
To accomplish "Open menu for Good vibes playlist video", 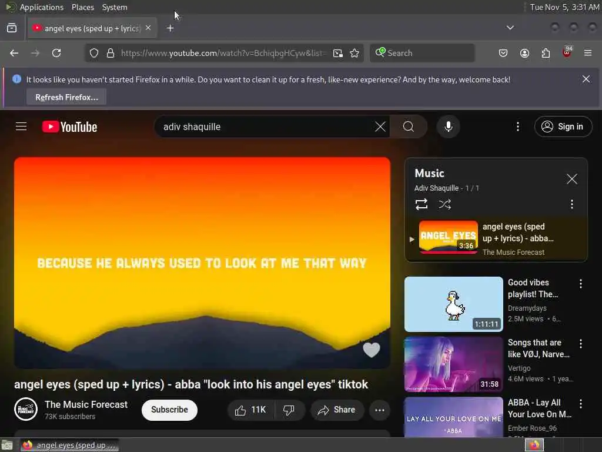I will 581,284.
